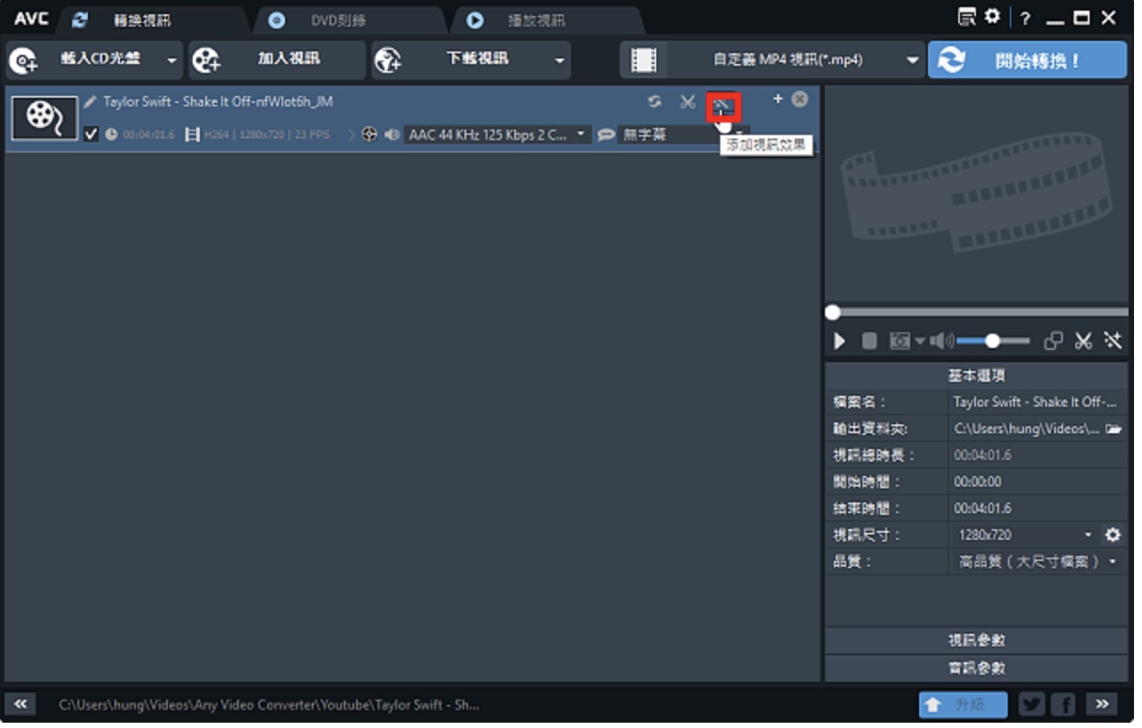Browse output folder with folder icon
This screenshot has height=728, width=1142.
pos(1114,429)
